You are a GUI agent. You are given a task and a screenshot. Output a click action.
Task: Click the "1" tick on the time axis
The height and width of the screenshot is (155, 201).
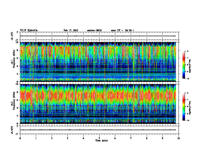(36, 138)
